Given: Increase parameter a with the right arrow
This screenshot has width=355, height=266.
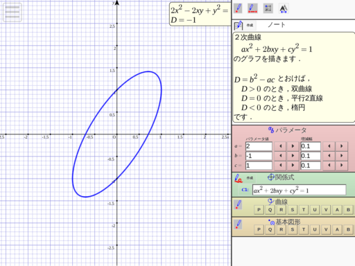Looking at the screenshot, I should pyautogui.click(x=293, y=146).
